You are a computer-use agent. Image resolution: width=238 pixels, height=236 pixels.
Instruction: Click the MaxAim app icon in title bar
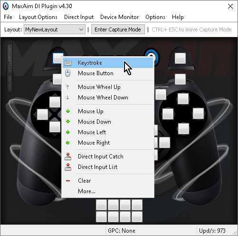(6, 6)
